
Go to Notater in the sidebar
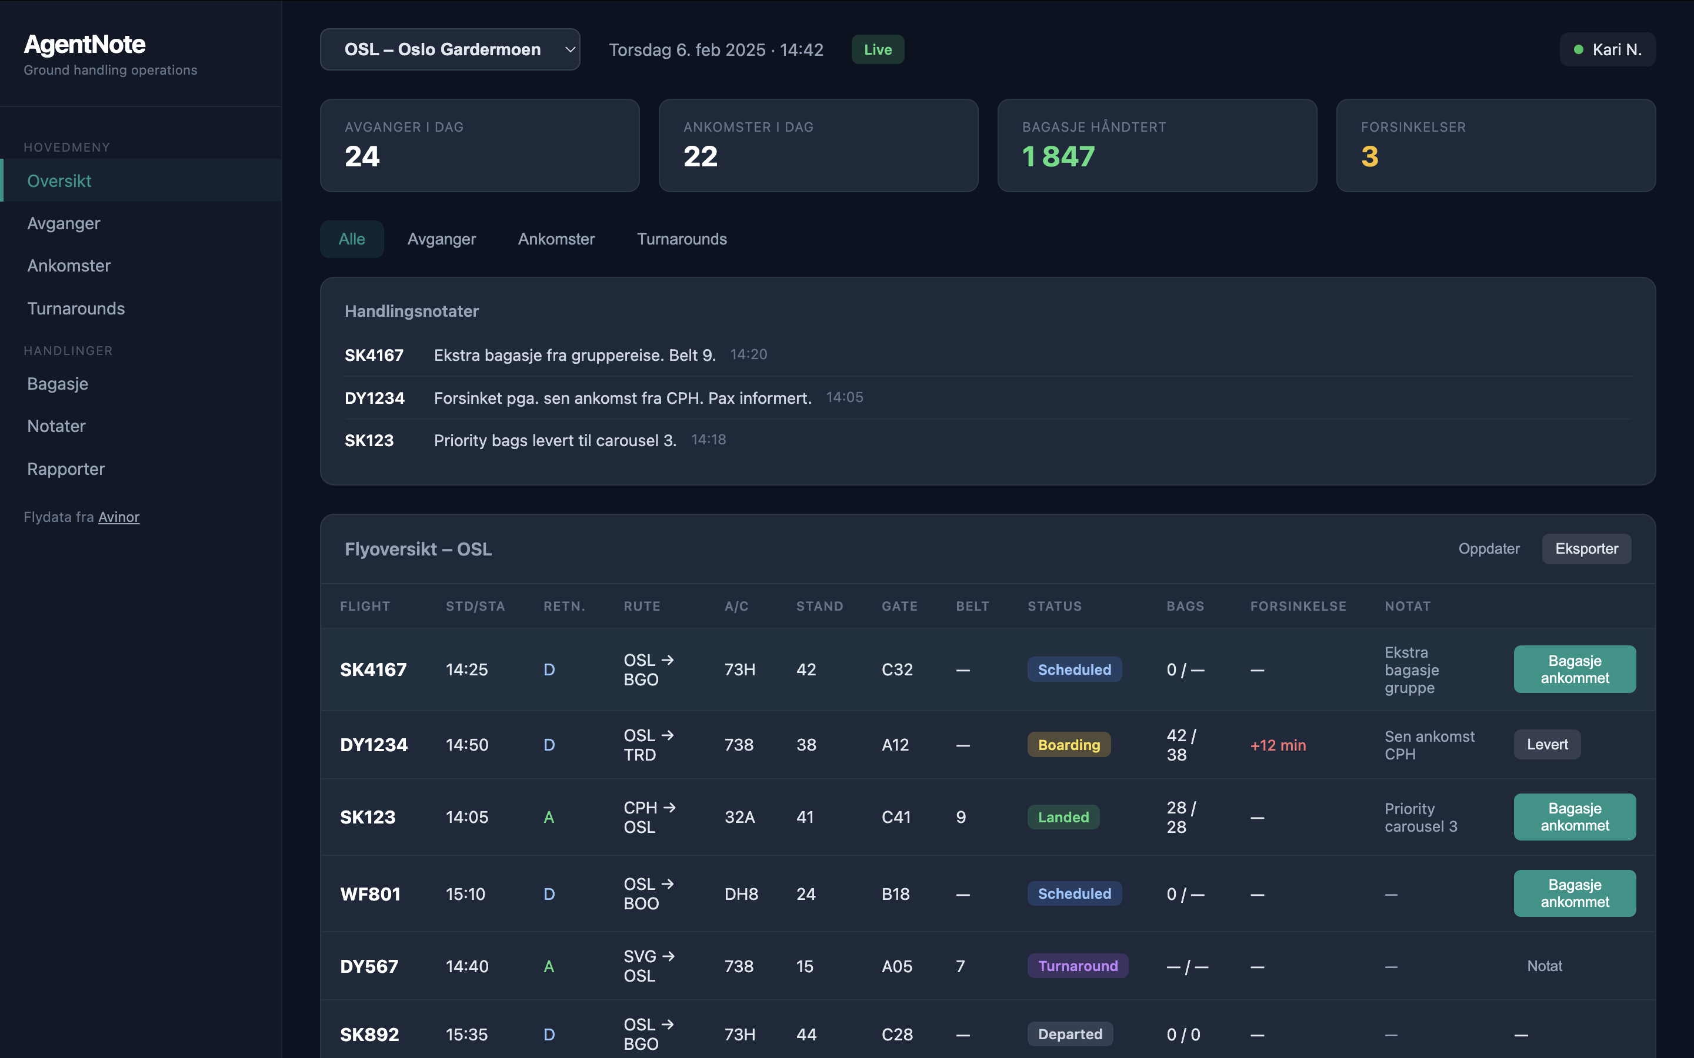tap(56, 426)
